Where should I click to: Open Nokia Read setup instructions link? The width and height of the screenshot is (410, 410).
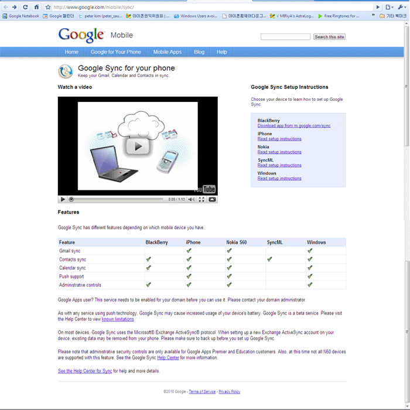(x=279, y=152)
